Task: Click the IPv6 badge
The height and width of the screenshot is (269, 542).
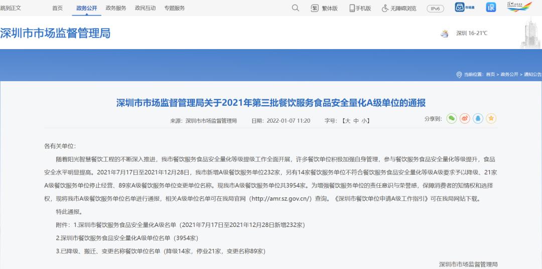Action: tap(435, 9)
